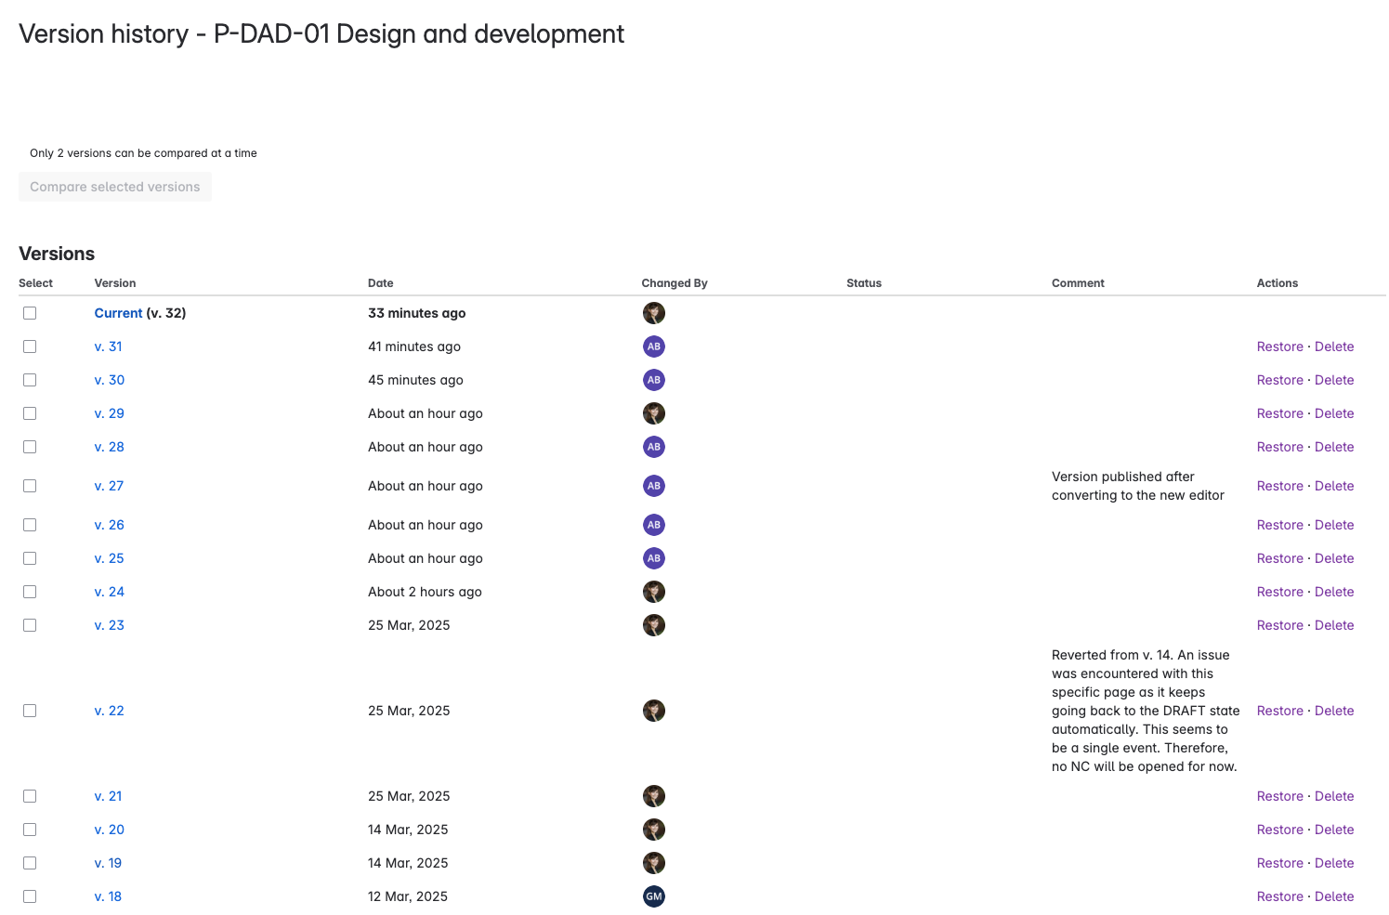This screenshot has height=915, width=1389.
Task: Click the author avatar in the v. 22 row
Action: [x=654, y=711]
